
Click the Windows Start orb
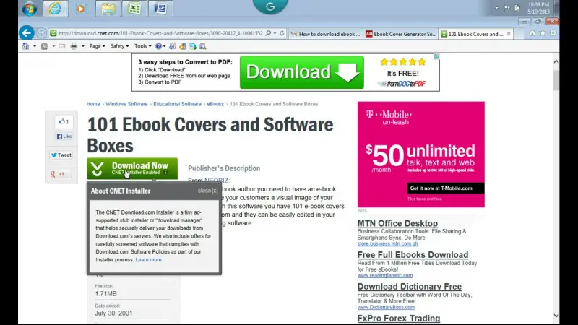click(29, 8)
